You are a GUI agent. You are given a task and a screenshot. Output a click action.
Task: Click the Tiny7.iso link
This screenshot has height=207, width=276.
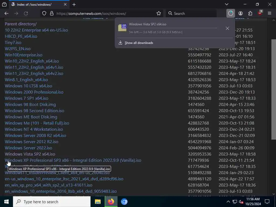pos(13,42)
